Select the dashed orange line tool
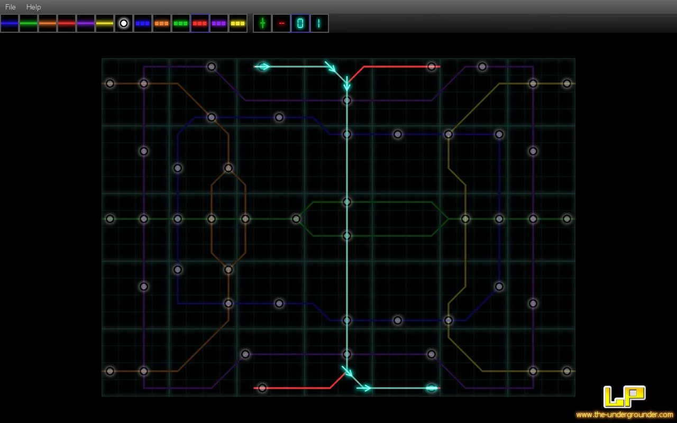The image size is (677, 423). tap(162, 23)
